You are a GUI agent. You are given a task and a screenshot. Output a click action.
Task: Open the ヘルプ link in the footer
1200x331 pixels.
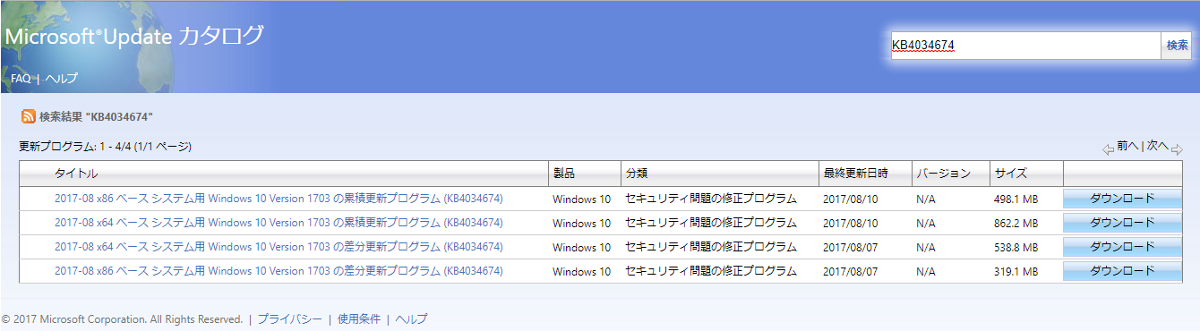(411, 319)
